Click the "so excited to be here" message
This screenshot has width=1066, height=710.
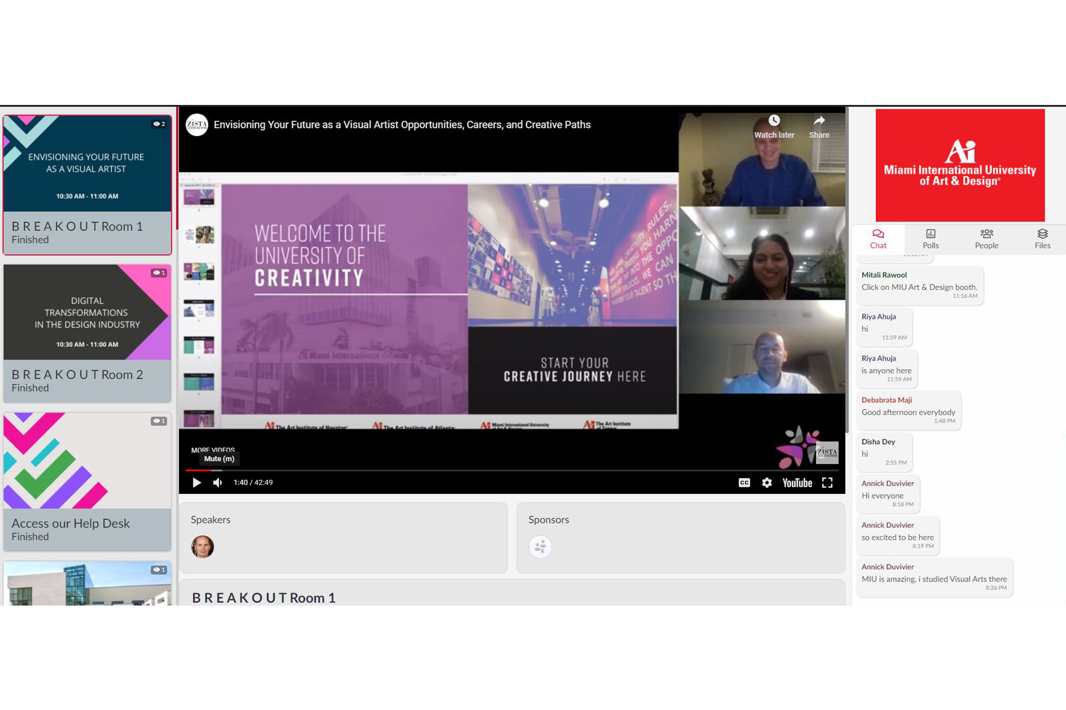(898, 535)
